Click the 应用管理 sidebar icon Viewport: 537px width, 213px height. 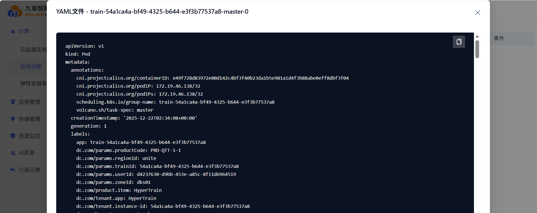[x=13, y=102]
